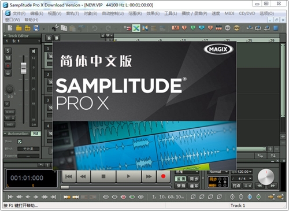Image resolution: width=289 pixels, height=211 pixels.
Task: Click the New project icon in toolbar
Action: (10, 28)
